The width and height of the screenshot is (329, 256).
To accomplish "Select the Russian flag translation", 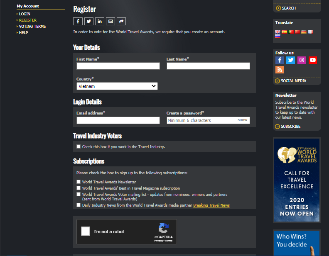I will click(278, 37).
